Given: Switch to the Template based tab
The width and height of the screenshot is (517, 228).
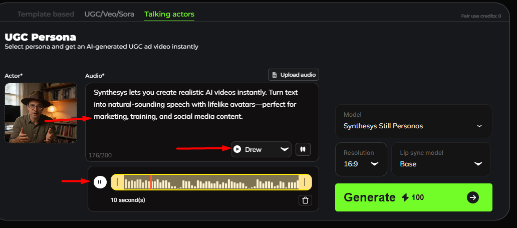Looking at the screenshot, I should tap(46, 14).
